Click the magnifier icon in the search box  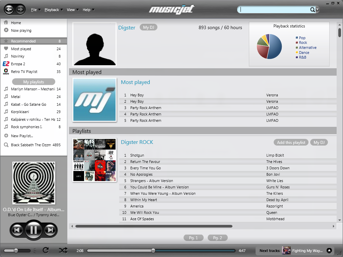tap(313, 10)
